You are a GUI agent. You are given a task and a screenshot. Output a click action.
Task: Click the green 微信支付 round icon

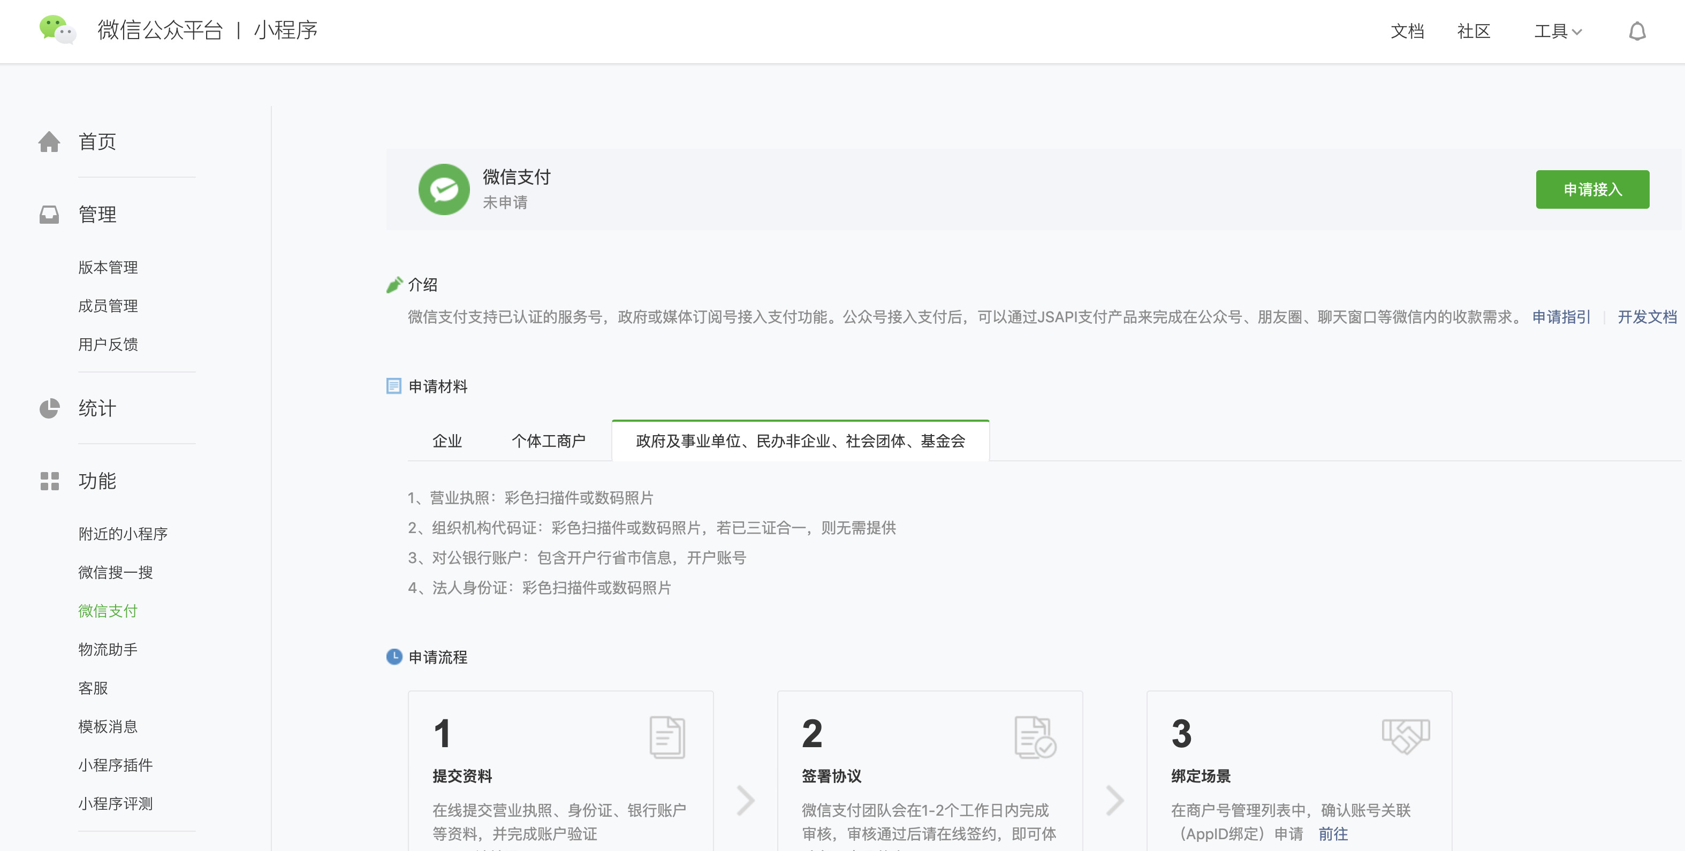pyautogui.click(x=444, y=189)
